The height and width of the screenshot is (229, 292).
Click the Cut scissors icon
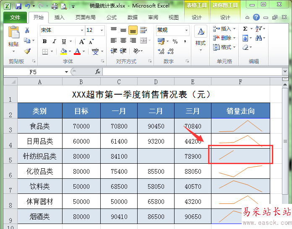(x=27, y=30)
